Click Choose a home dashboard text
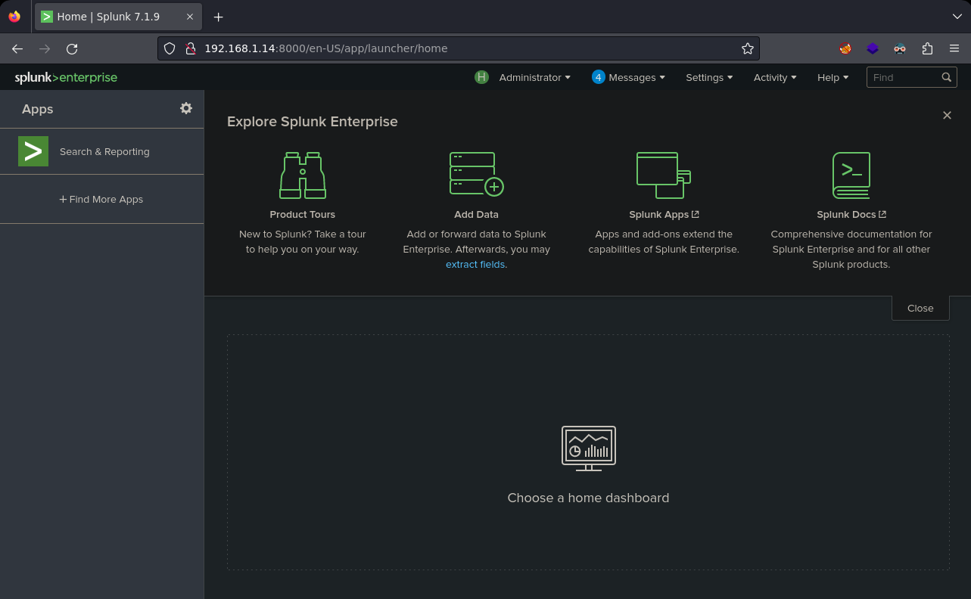 coord(588,498)
